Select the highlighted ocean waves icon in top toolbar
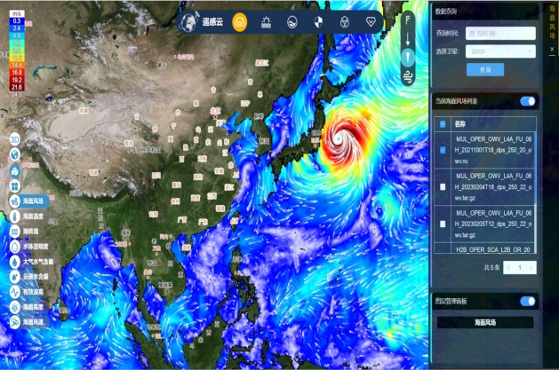 pos(240,22)
